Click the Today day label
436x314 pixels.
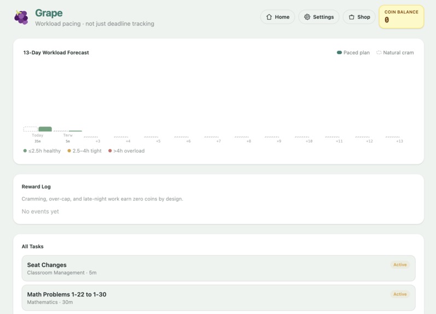coord(38,135)
